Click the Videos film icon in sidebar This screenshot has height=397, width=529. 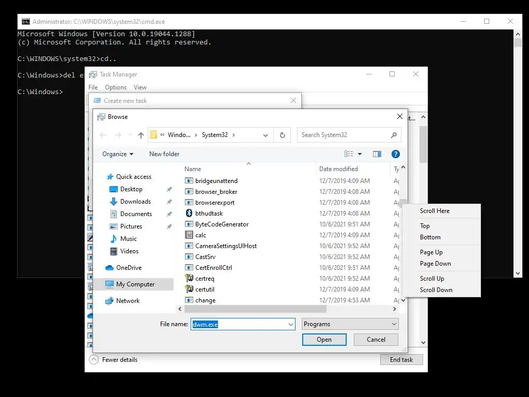coord(114,251)
